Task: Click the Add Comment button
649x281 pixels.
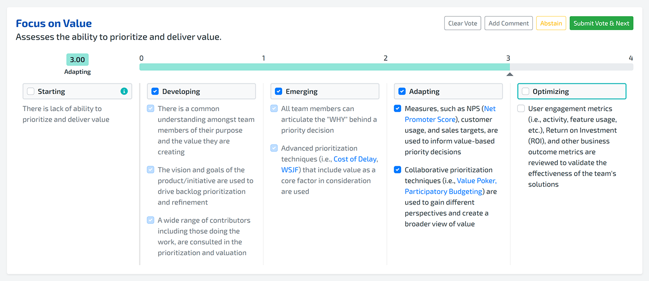Action: (508, 23)
